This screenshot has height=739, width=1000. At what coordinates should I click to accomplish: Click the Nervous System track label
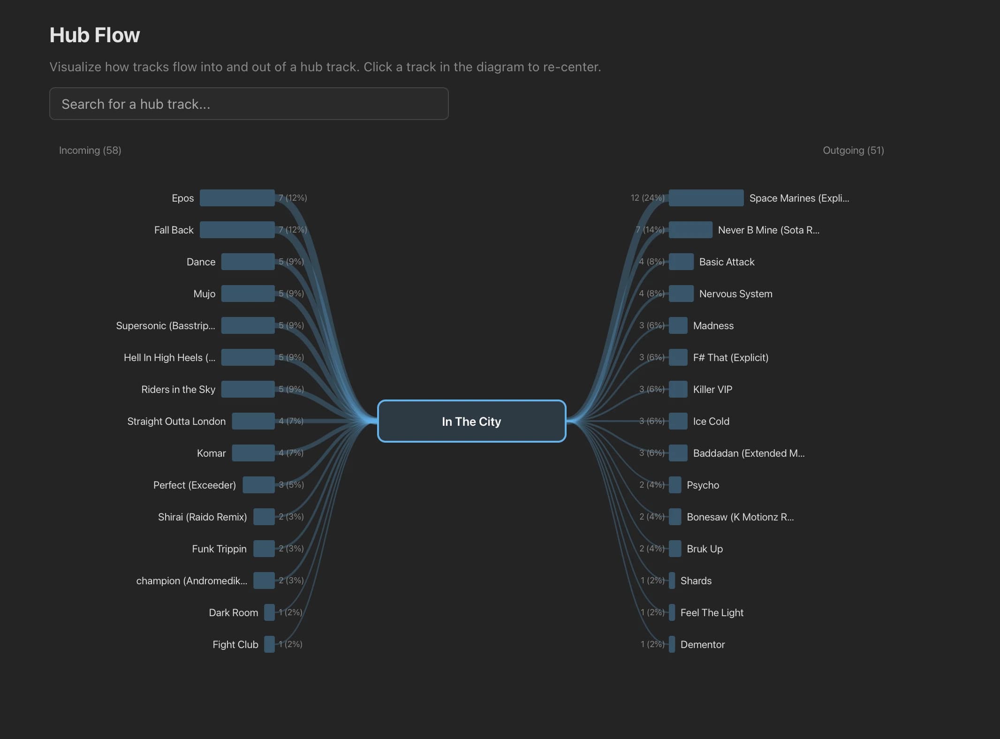pyautogui.click(x=735, y=294)
